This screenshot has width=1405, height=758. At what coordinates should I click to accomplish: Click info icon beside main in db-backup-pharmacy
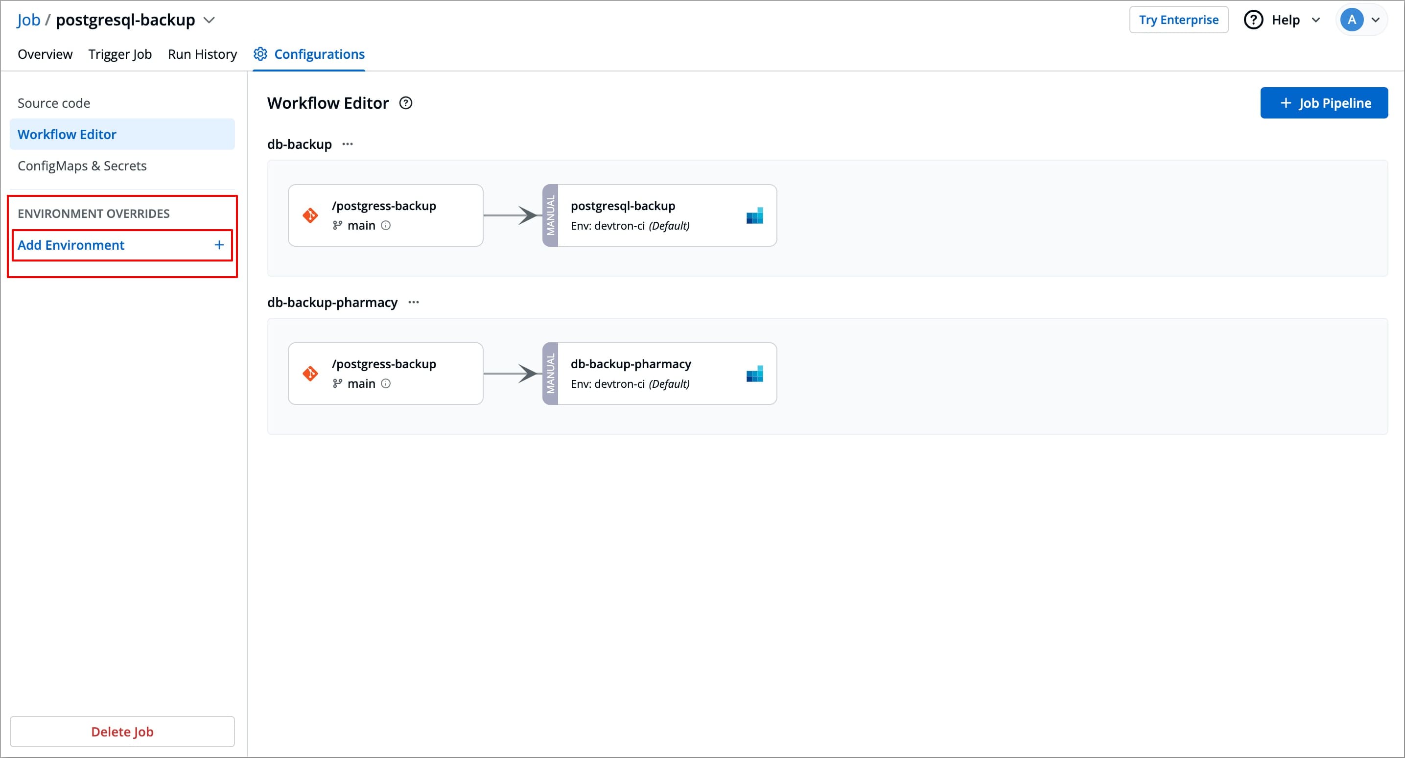(x=386, y=383)
